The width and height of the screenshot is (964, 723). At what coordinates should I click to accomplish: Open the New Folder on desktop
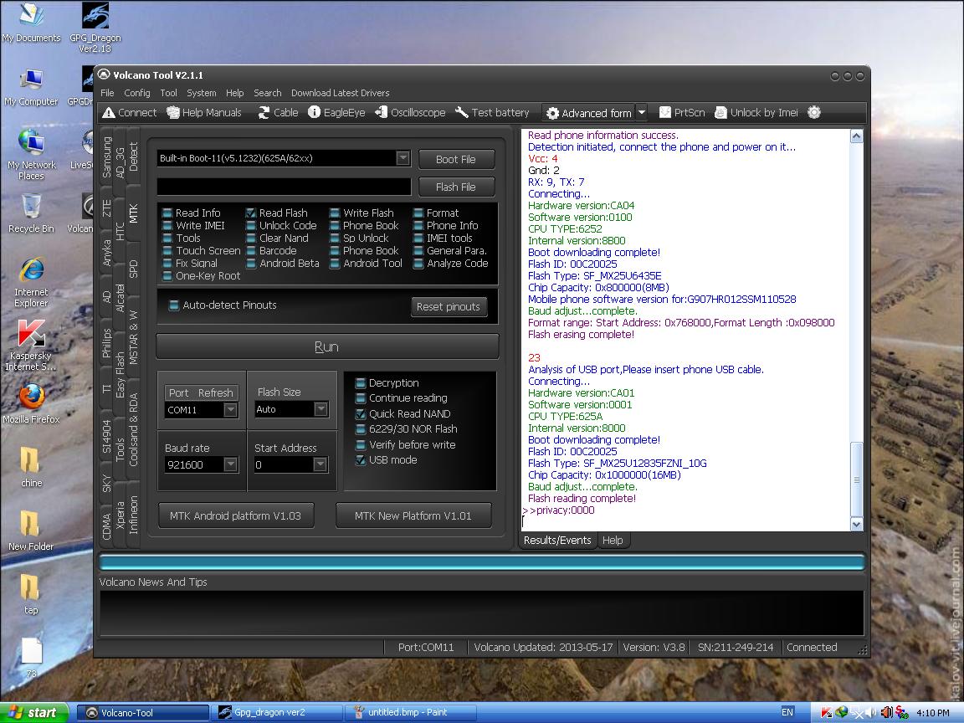31,531
